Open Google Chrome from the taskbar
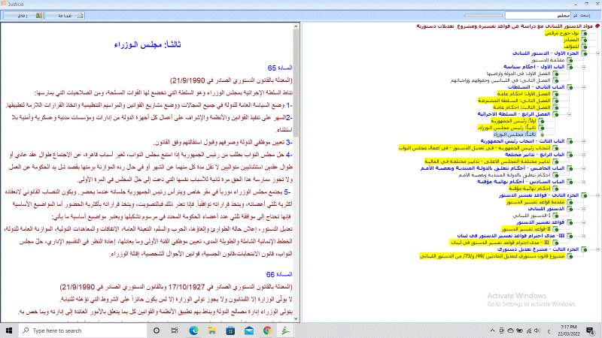The height and width of the screenshot is (338, 602). (267, 330)
